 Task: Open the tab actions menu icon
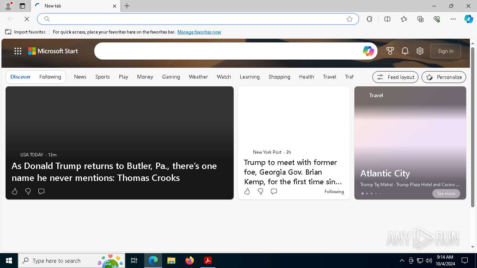(x=22, y=6)
